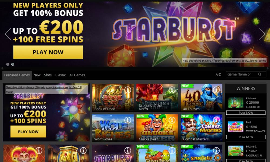The image size is (270, 162).
Task: Switch to the Slots tab
Action: [48, 75]
